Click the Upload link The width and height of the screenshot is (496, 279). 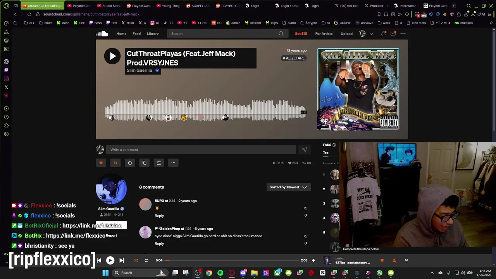point(346,34)
